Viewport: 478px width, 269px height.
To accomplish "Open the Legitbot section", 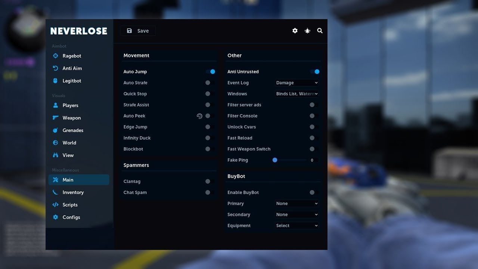I will tap(79, 81).
